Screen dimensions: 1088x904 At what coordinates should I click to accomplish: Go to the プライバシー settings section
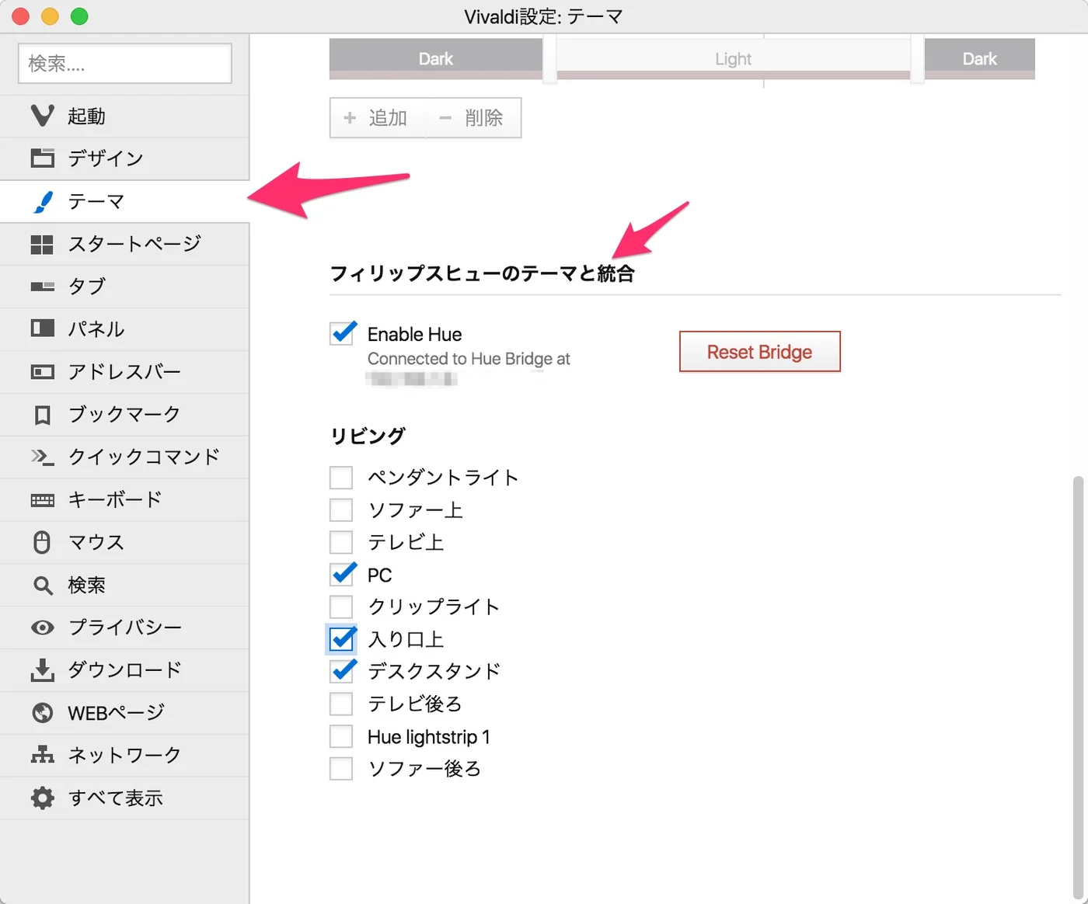tap(124, 627)
